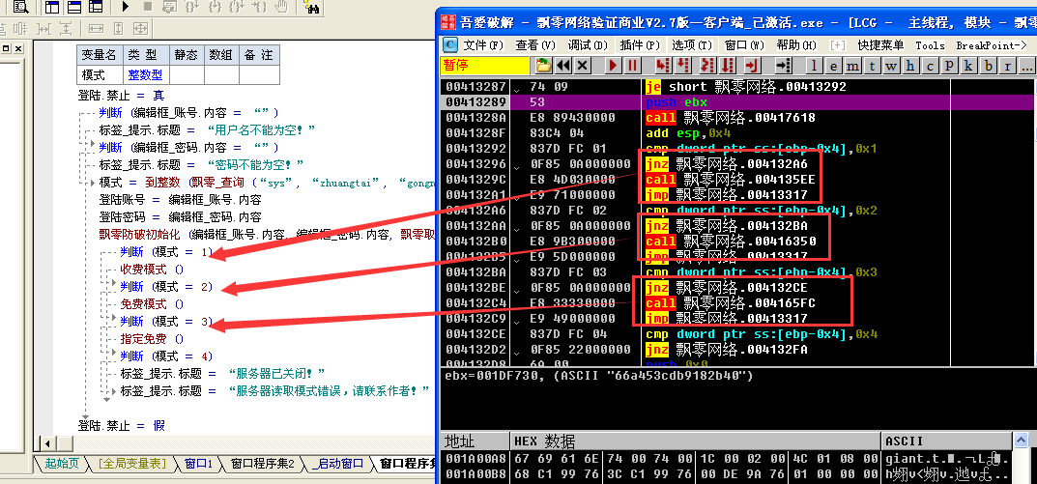Click scroll-up arrow of hex dump scrollbar

pyautogui.click(x=1021, y=441)
